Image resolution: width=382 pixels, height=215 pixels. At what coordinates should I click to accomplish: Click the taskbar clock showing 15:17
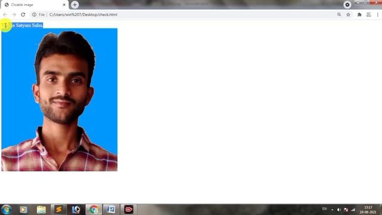coord(368,210)
